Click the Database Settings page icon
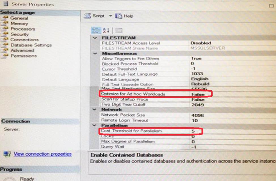 point(5,45)
